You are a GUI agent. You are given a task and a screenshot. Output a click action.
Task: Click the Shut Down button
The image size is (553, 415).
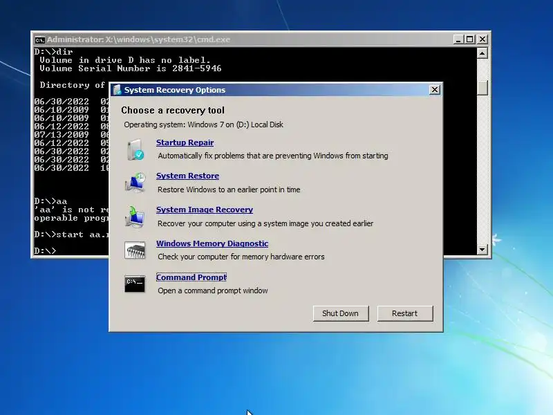(341, 313)
